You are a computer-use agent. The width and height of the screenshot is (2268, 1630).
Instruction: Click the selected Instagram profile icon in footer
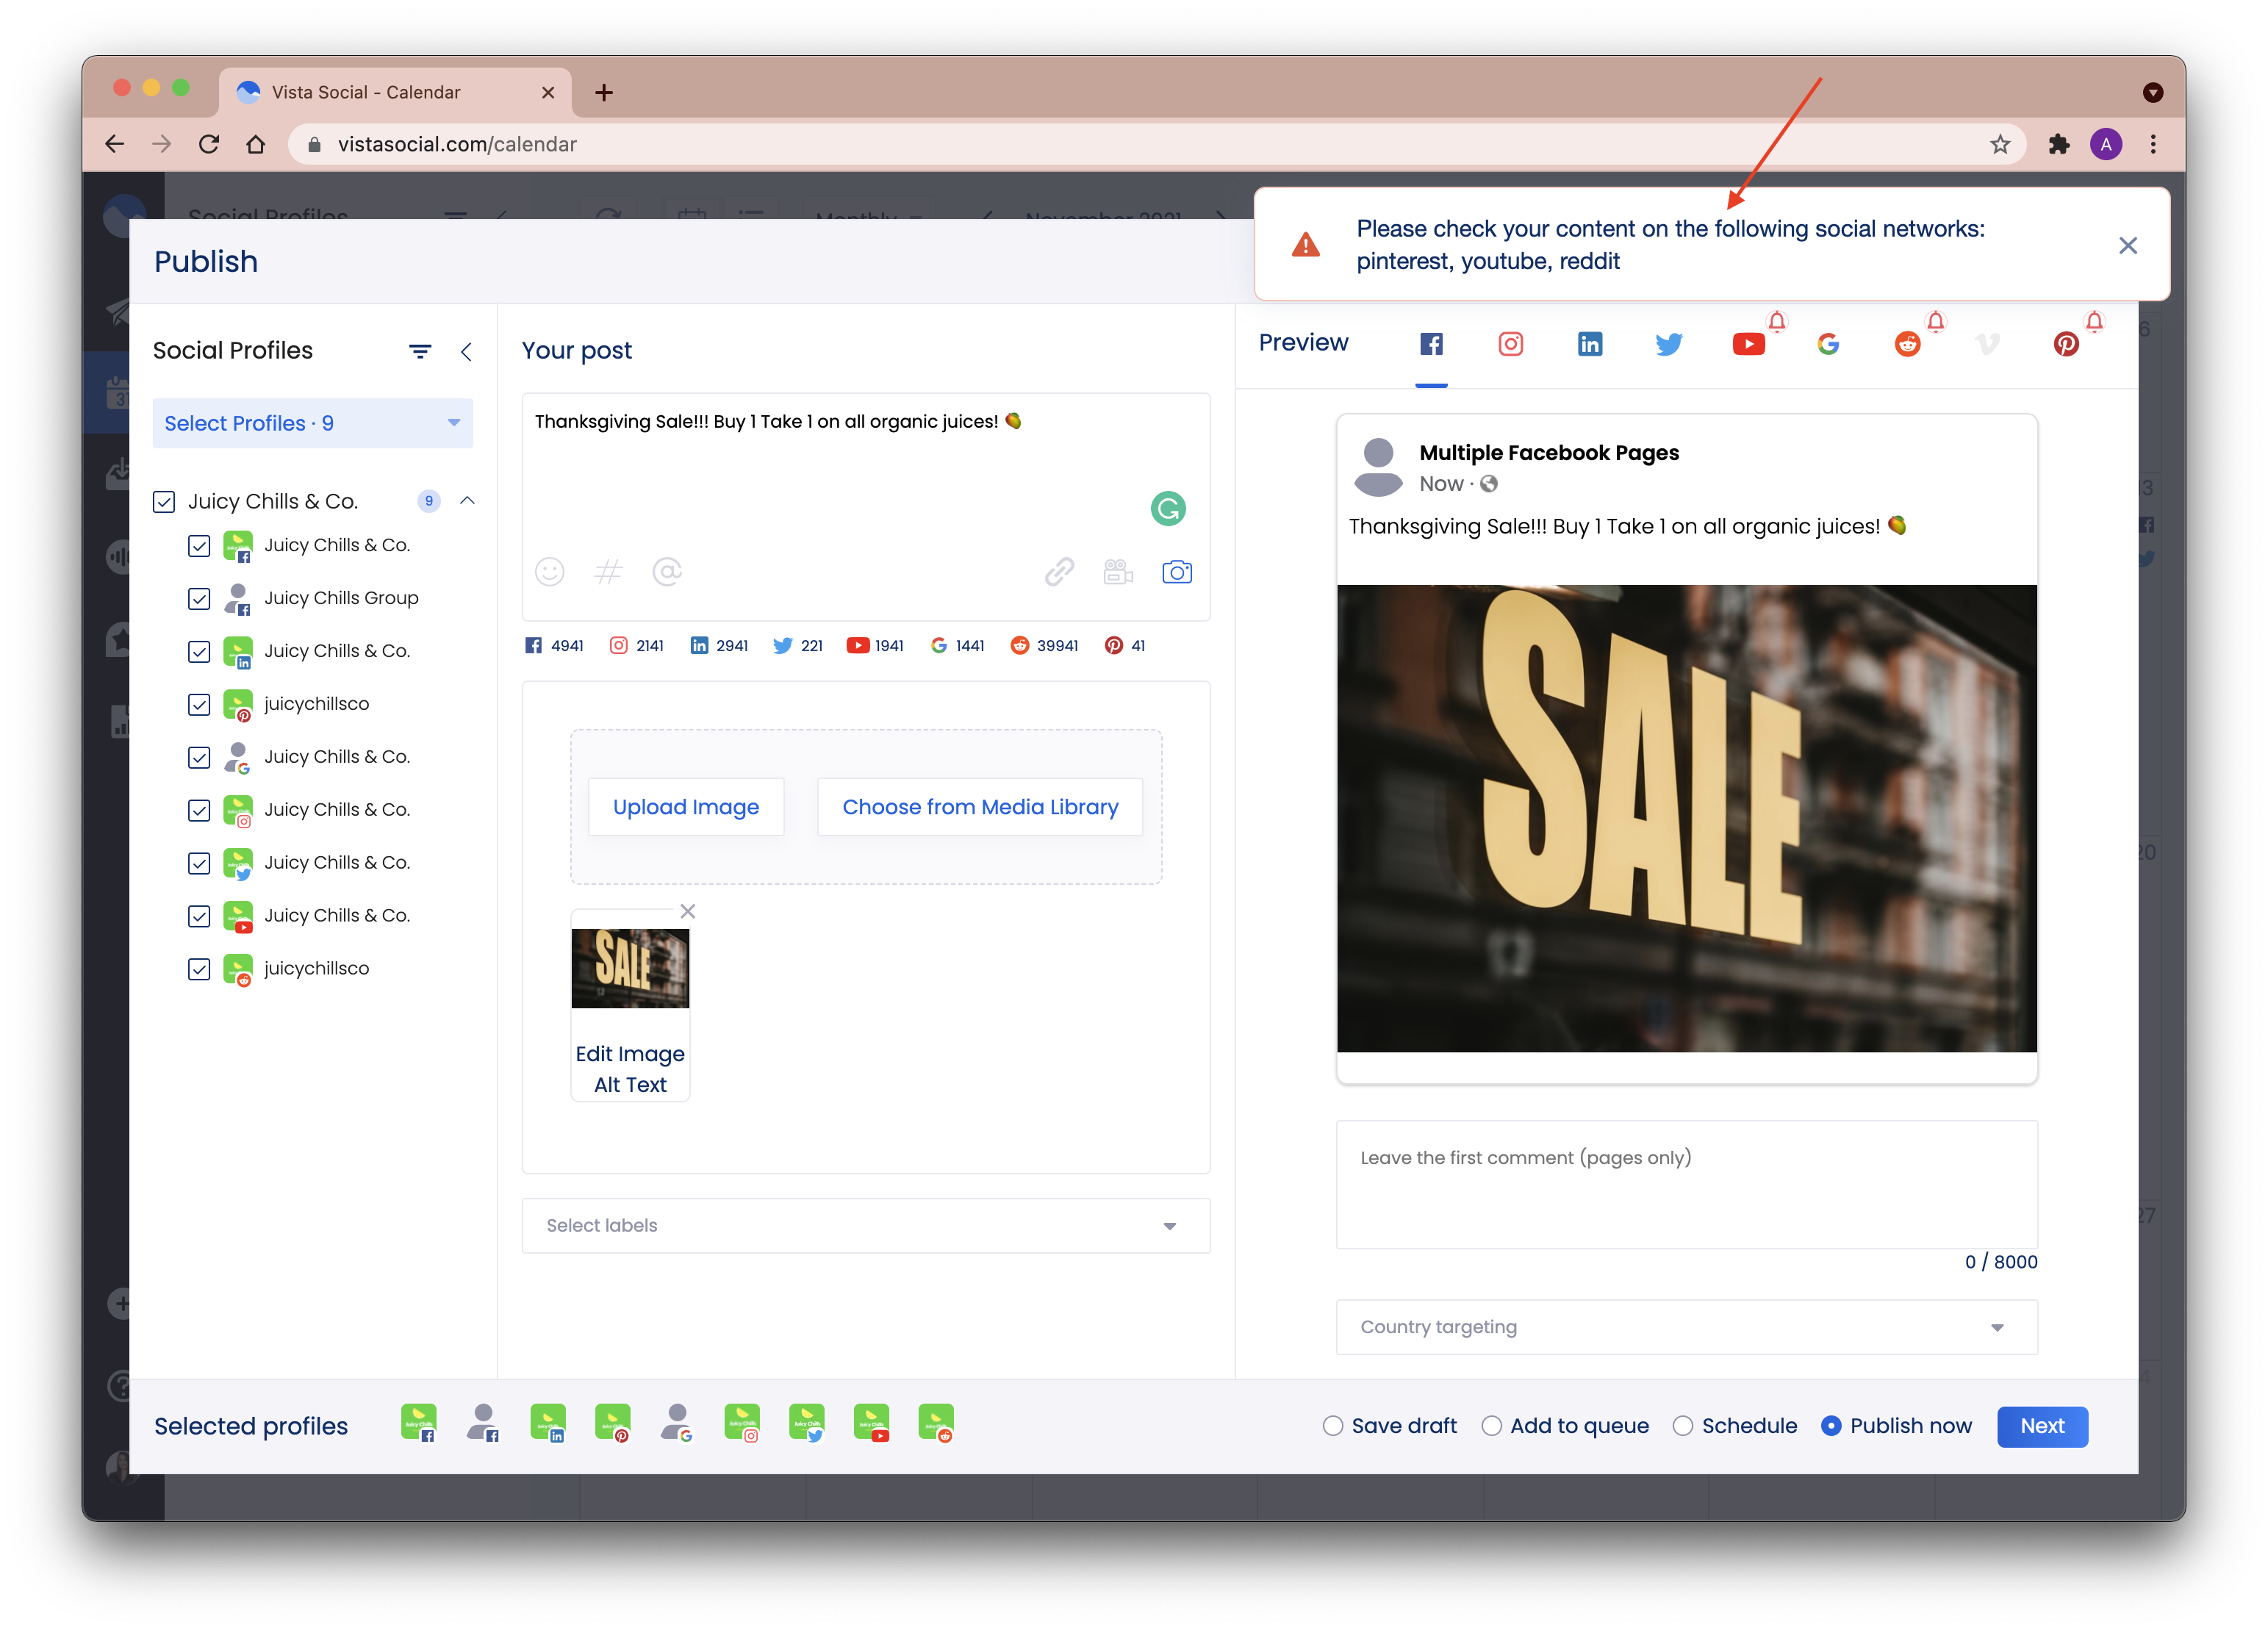[x=742, y=1422]
